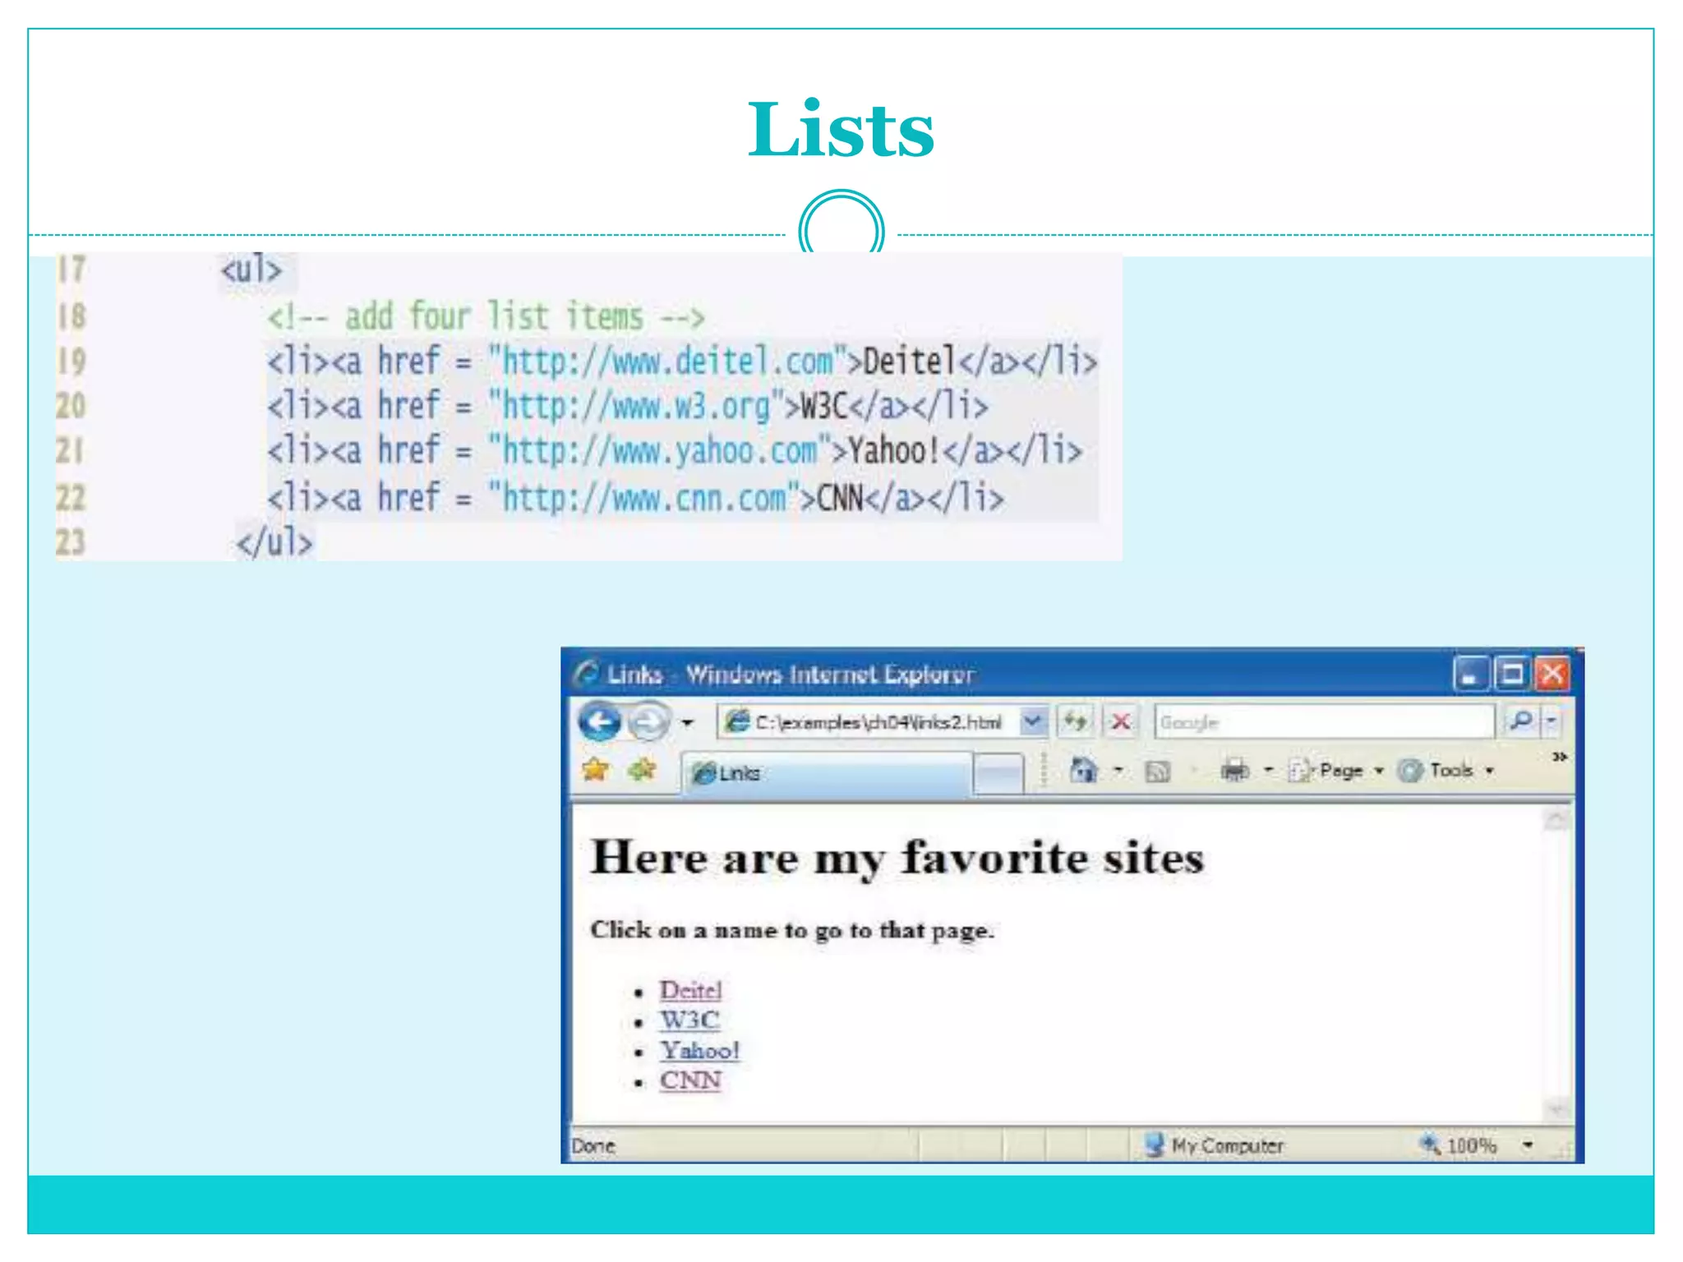The image size is (1683, 1262).
Task: Click the RSS feeds icon
Action: 1157,771
